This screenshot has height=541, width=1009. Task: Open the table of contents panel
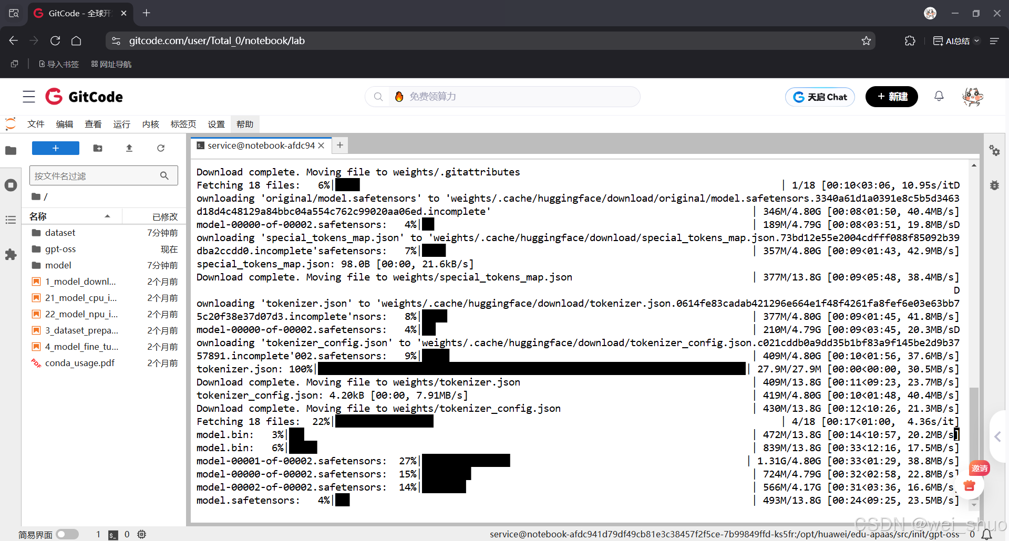[x=11, y=220]
